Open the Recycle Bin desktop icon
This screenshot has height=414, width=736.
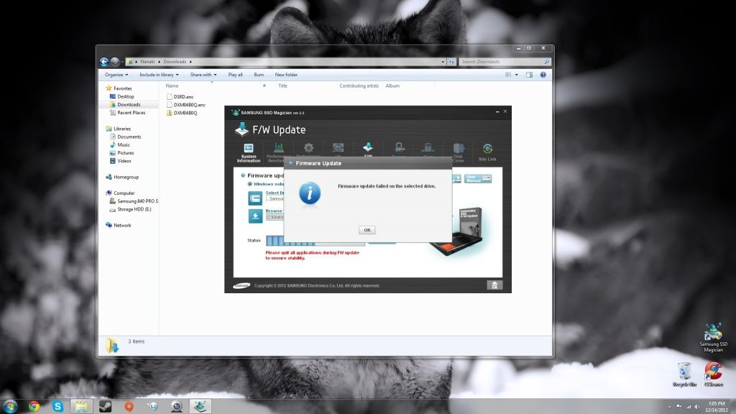pyautogui.click(x=684, y=374)
